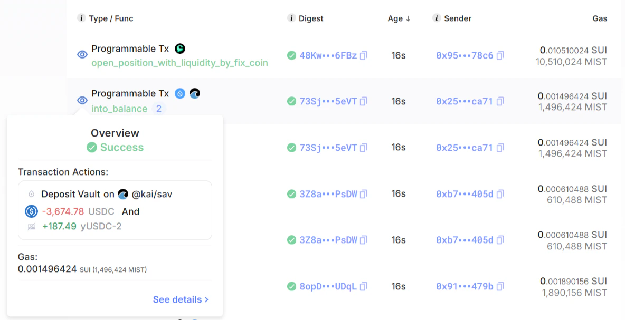Select the gas value 0.001890156 SUI
Viewport: 625px width, 320px height.
coord(574,281)
